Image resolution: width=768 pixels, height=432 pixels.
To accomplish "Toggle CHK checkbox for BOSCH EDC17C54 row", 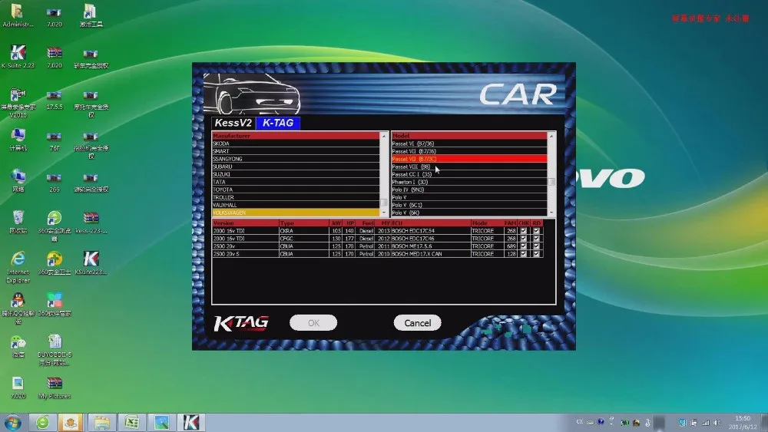I will 524,231.
